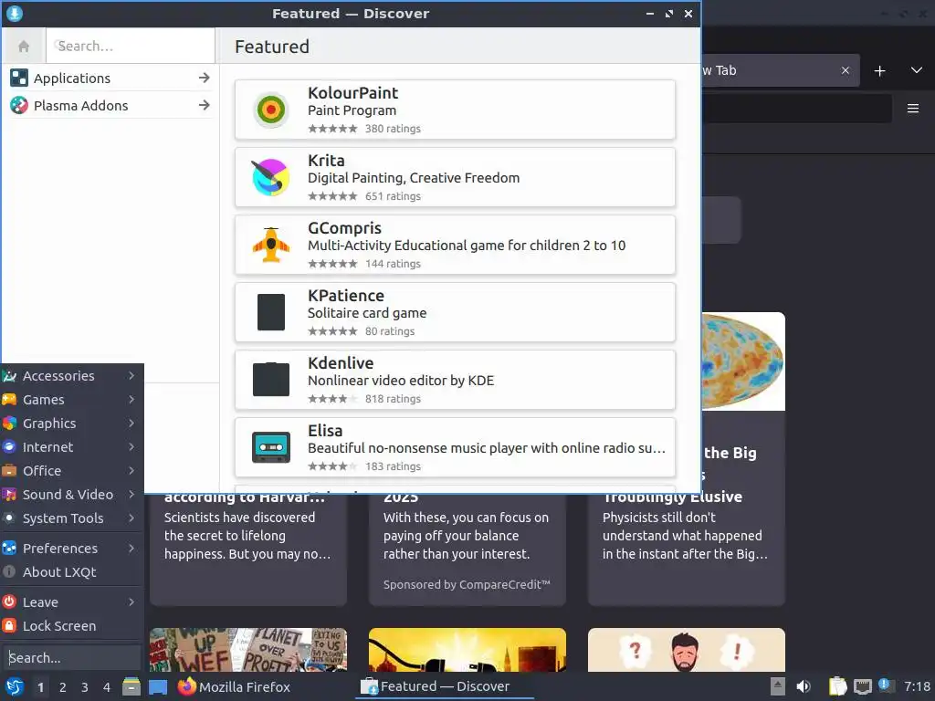
Task: Open the Graphics menu category
Action: (71, 424)
